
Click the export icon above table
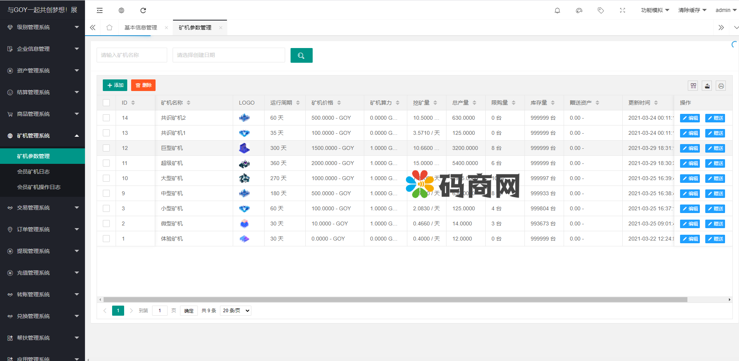point(707,86)
